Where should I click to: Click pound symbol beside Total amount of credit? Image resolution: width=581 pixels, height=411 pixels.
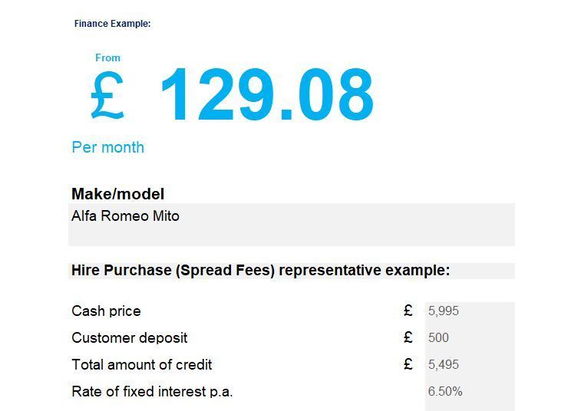tap(408, 364)
